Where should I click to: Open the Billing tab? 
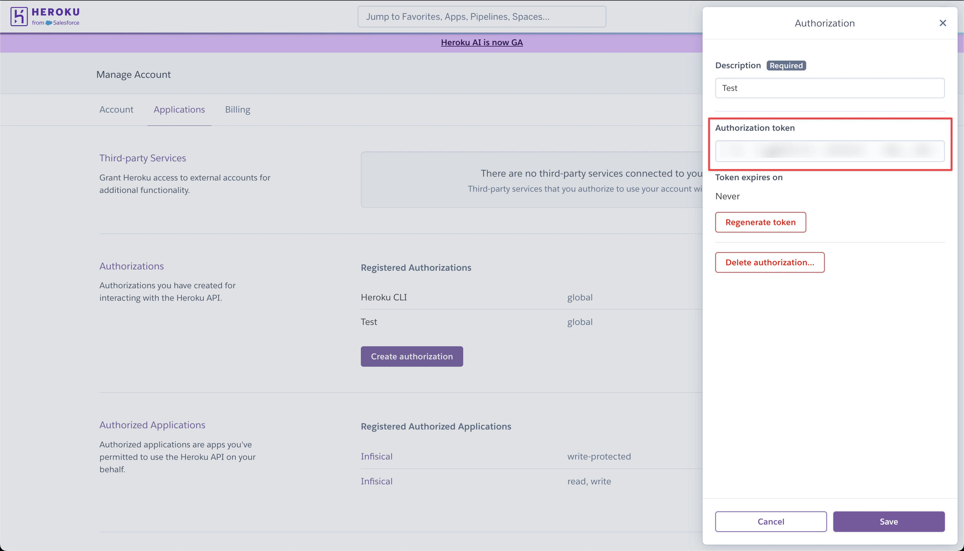tap(237, 109)
